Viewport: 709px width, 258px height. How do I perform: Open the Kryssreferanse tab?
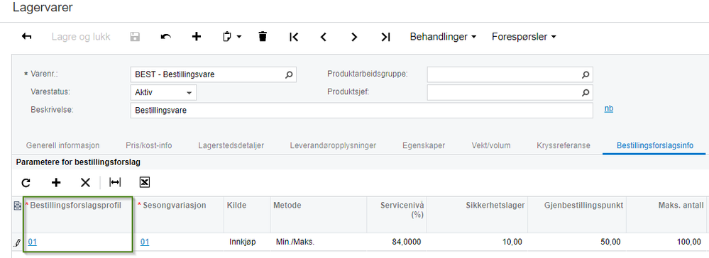(564, 145)
